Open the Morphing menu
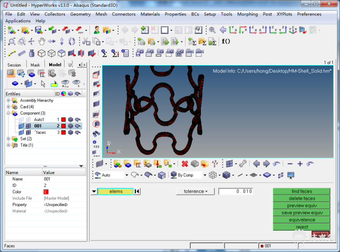This screenshot has width=340, height=252. pos(247,14)
